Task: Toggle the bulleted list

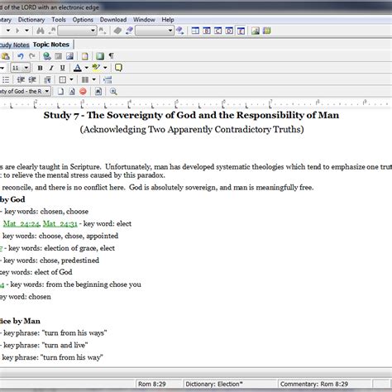Action: point(6,79)
